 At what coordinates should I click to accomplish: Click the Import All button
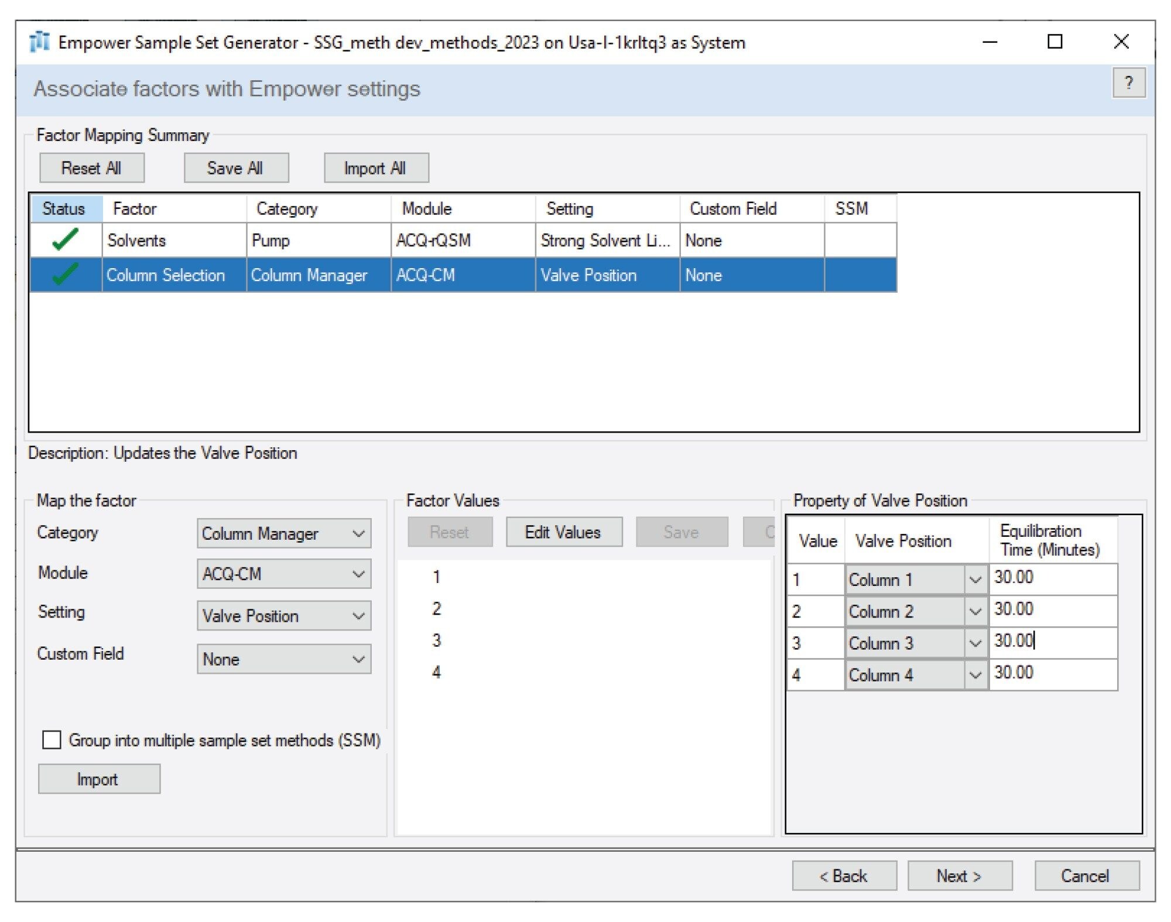tap(376, 168)
